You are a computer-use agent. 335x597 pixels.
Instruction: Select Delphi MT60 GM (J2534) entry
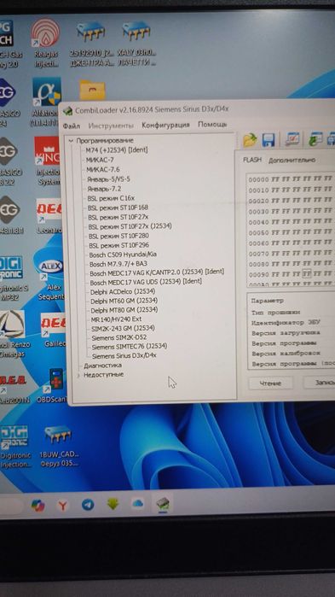(x=124, y=301)
